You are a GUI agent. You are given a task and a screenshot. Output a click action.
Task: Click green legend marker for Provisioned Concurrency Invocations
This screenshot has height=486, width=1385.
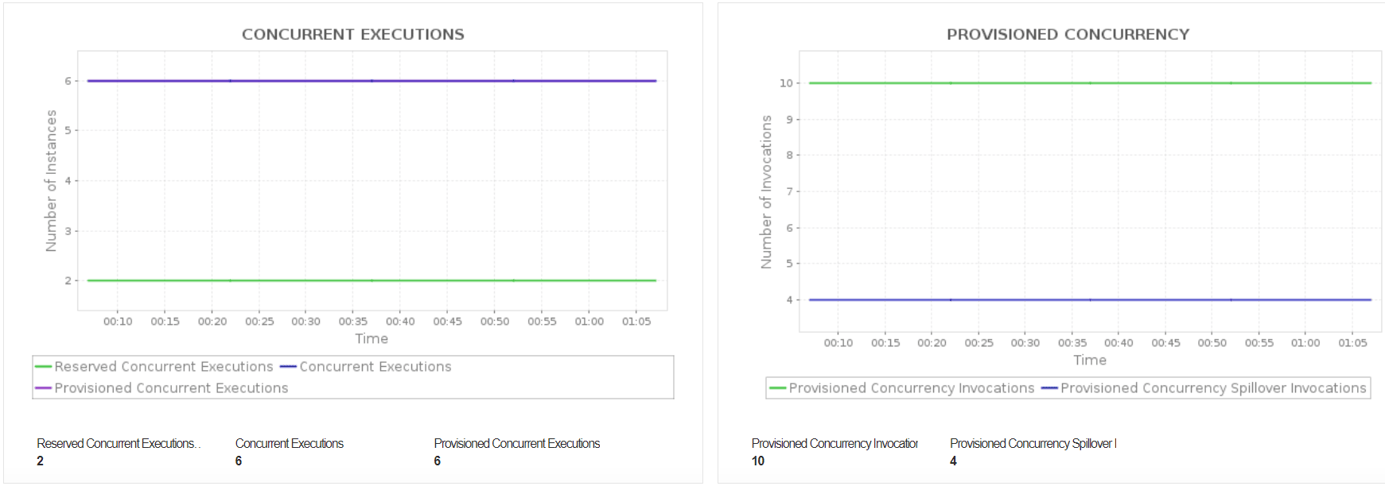click(777, 388)
